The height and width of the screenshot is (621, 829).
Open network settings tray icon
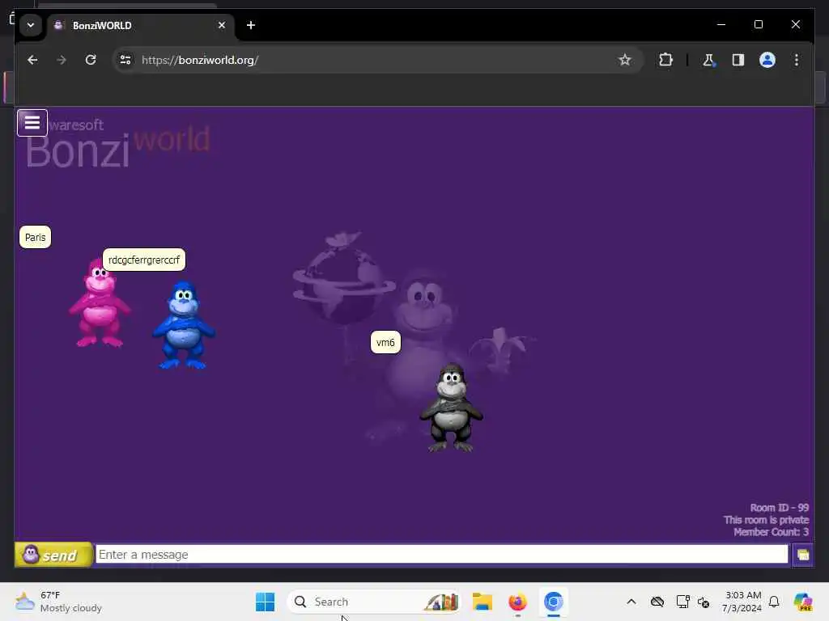click(682, 602)
